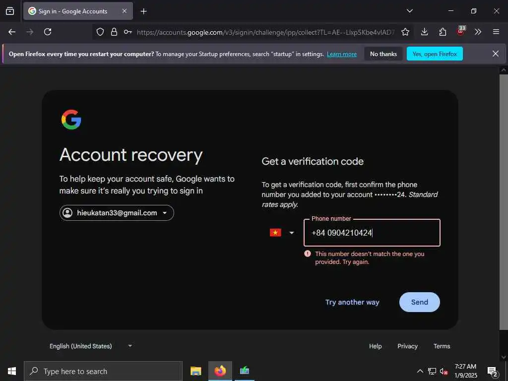Open tracking protection shield icon
The height and width of the screenshot is (381, 508).
click(x=100, y=32)
